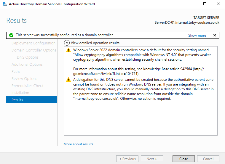
Task: Click the wizard icon in title bar
Action: 4,4
